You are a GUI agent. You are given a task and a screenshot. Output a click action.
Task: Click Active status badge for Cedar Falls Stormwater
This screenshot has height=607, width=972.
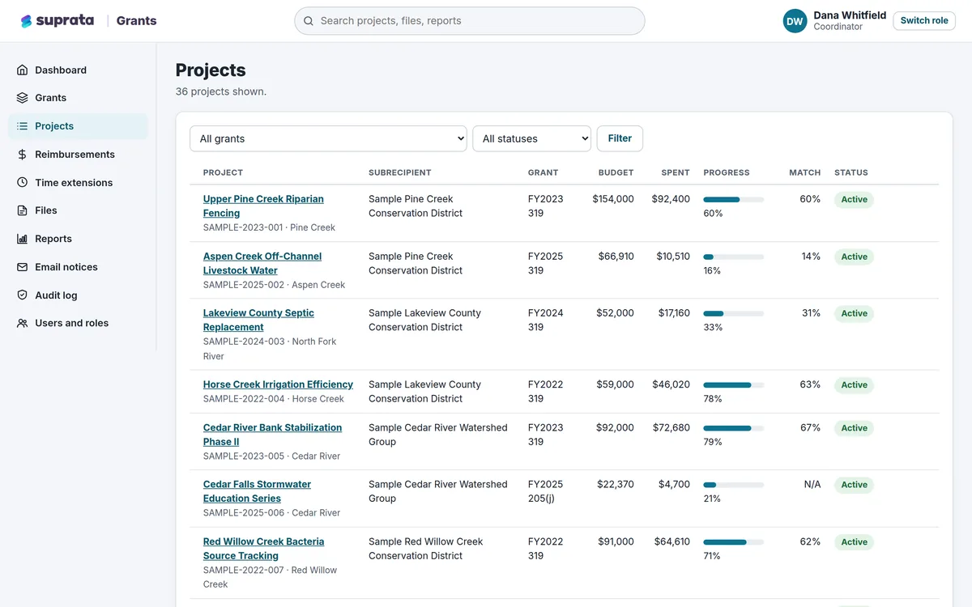point(854,485)
